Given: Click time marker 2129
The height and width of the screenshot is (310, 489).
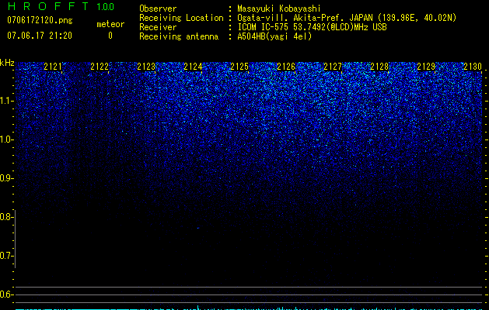Looking at the screenshot, I should tap(426, 67).
